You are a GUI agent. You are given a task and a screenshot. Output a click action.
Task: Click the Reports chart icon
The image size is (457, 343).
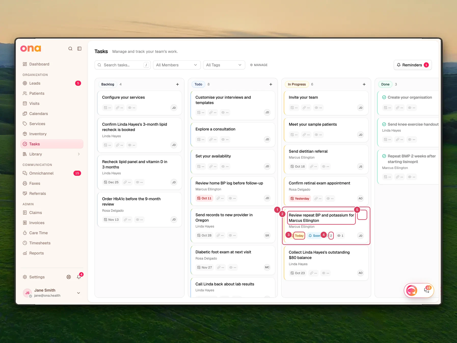tap(25, 253)
